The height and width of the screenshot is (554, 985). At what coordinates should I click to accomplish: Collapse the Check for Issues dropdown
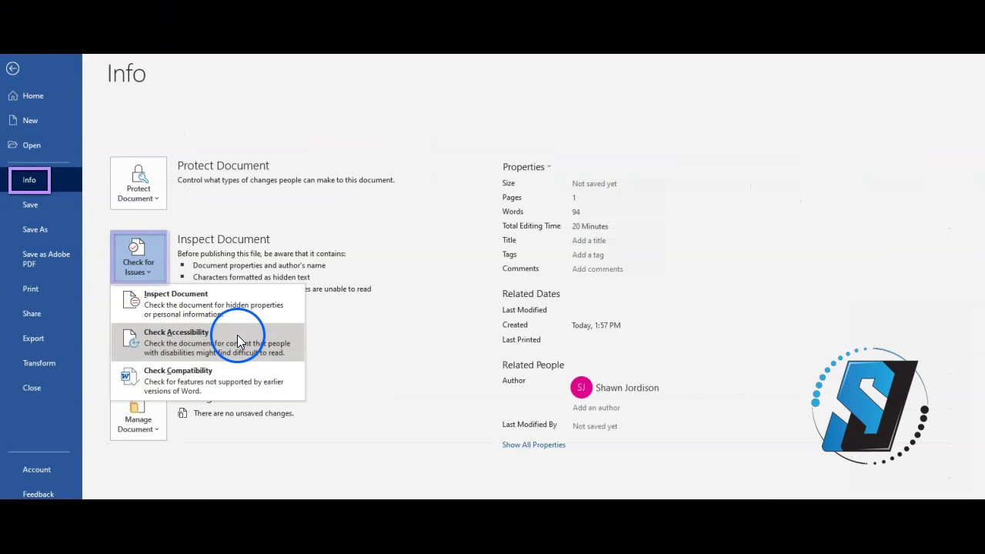click(139, 257)
